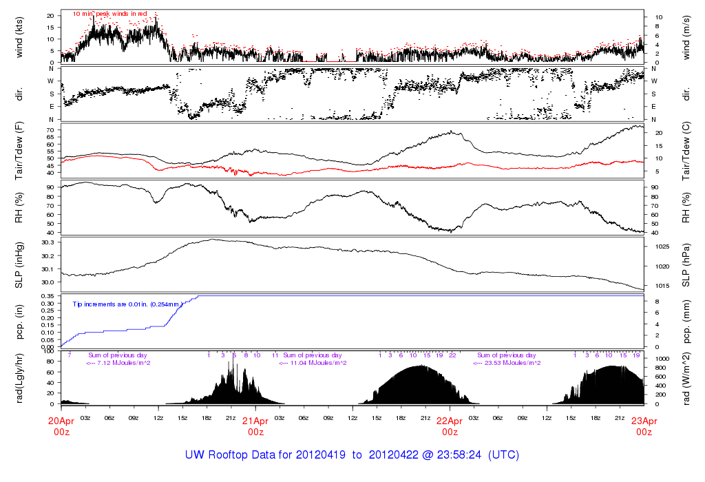Click the '23.53 MJoules/m^2' radiation sum

tap(512, 363)
